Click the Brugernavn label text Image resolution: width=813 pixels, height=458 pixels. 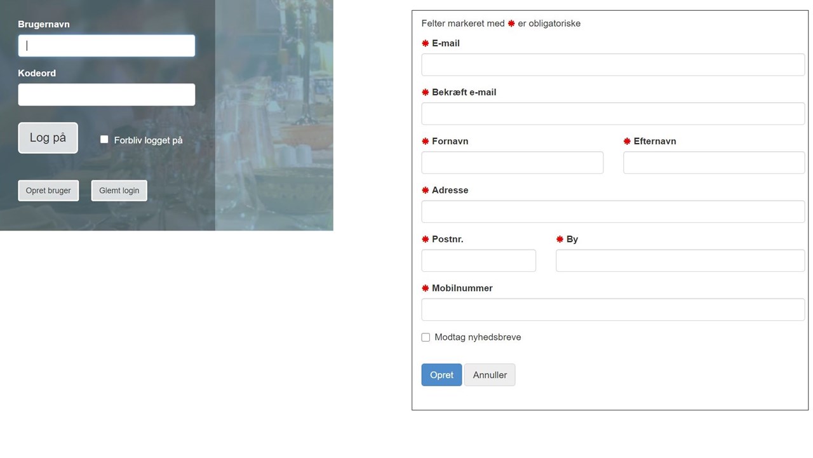coord(44,24)
